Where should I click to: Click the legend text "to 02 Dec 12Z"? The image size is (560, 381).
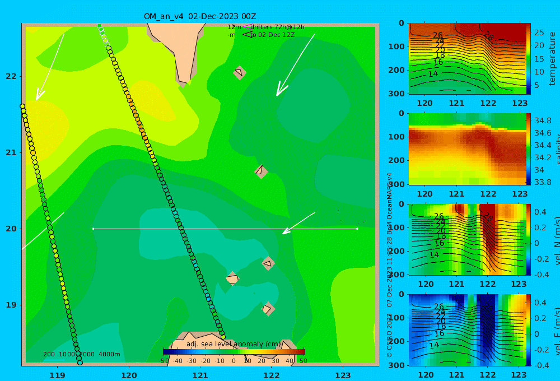tap(272, 35)
